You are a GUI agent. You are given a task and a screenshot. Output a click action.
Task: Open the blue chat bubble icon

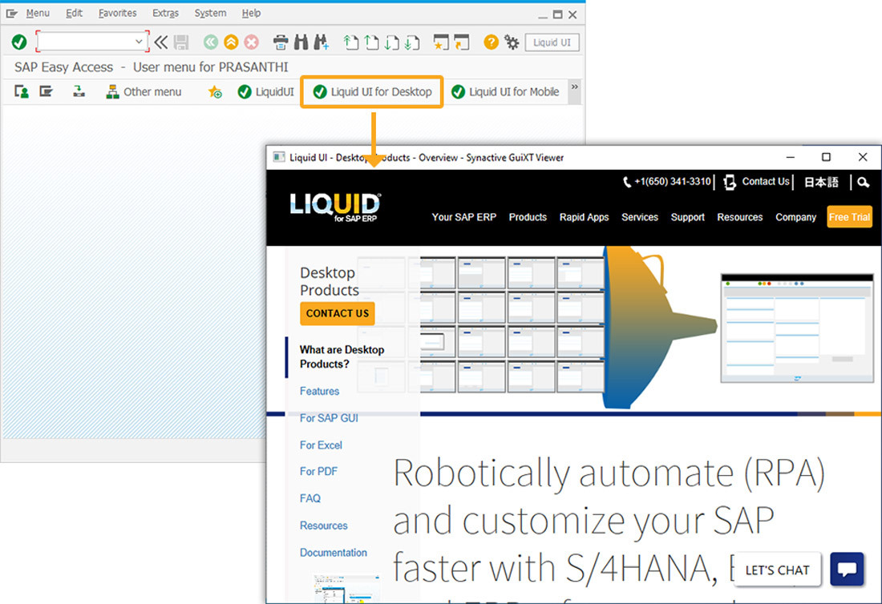pyautogui.click(x=847, y=570)
